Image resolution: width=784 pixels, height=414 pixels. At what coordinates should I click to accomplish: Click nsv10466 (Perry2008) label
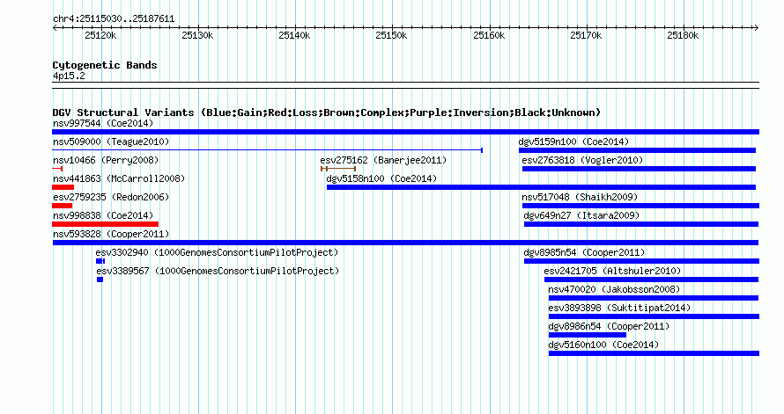pyautogui.click(x=106, y=160)
